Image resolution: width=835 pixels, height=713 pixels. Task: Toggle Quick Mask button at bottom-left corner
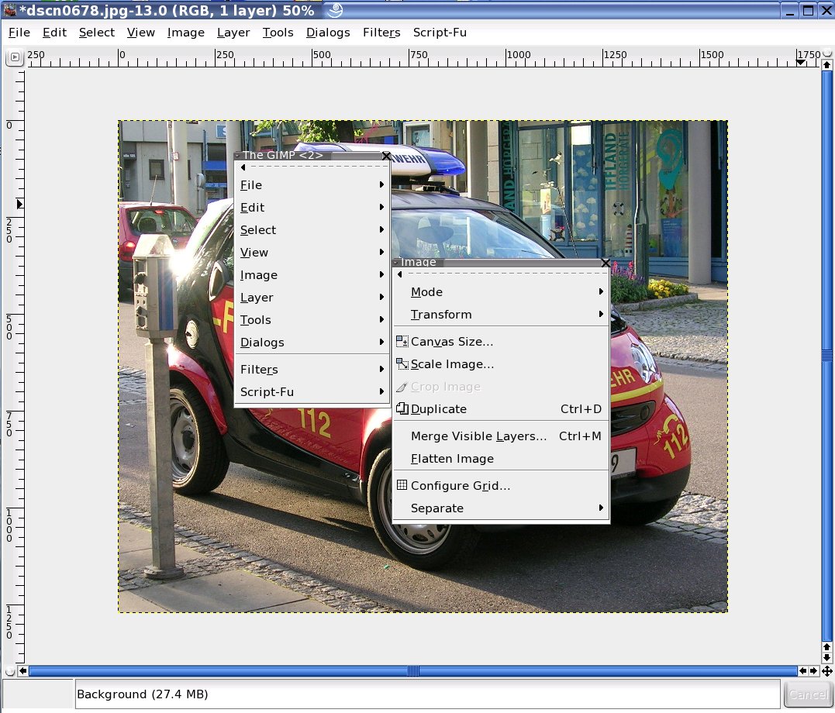point(9,671)
